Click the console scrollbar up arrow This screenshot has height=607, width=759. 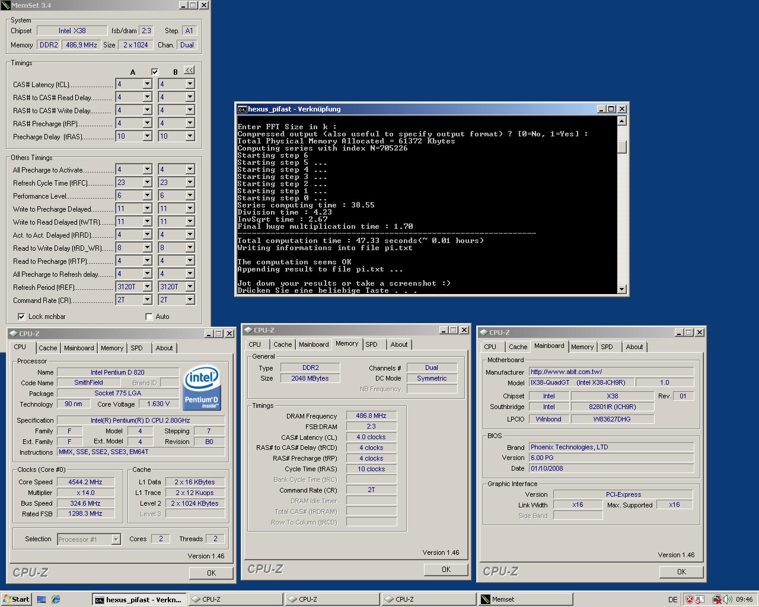(621, 121)
